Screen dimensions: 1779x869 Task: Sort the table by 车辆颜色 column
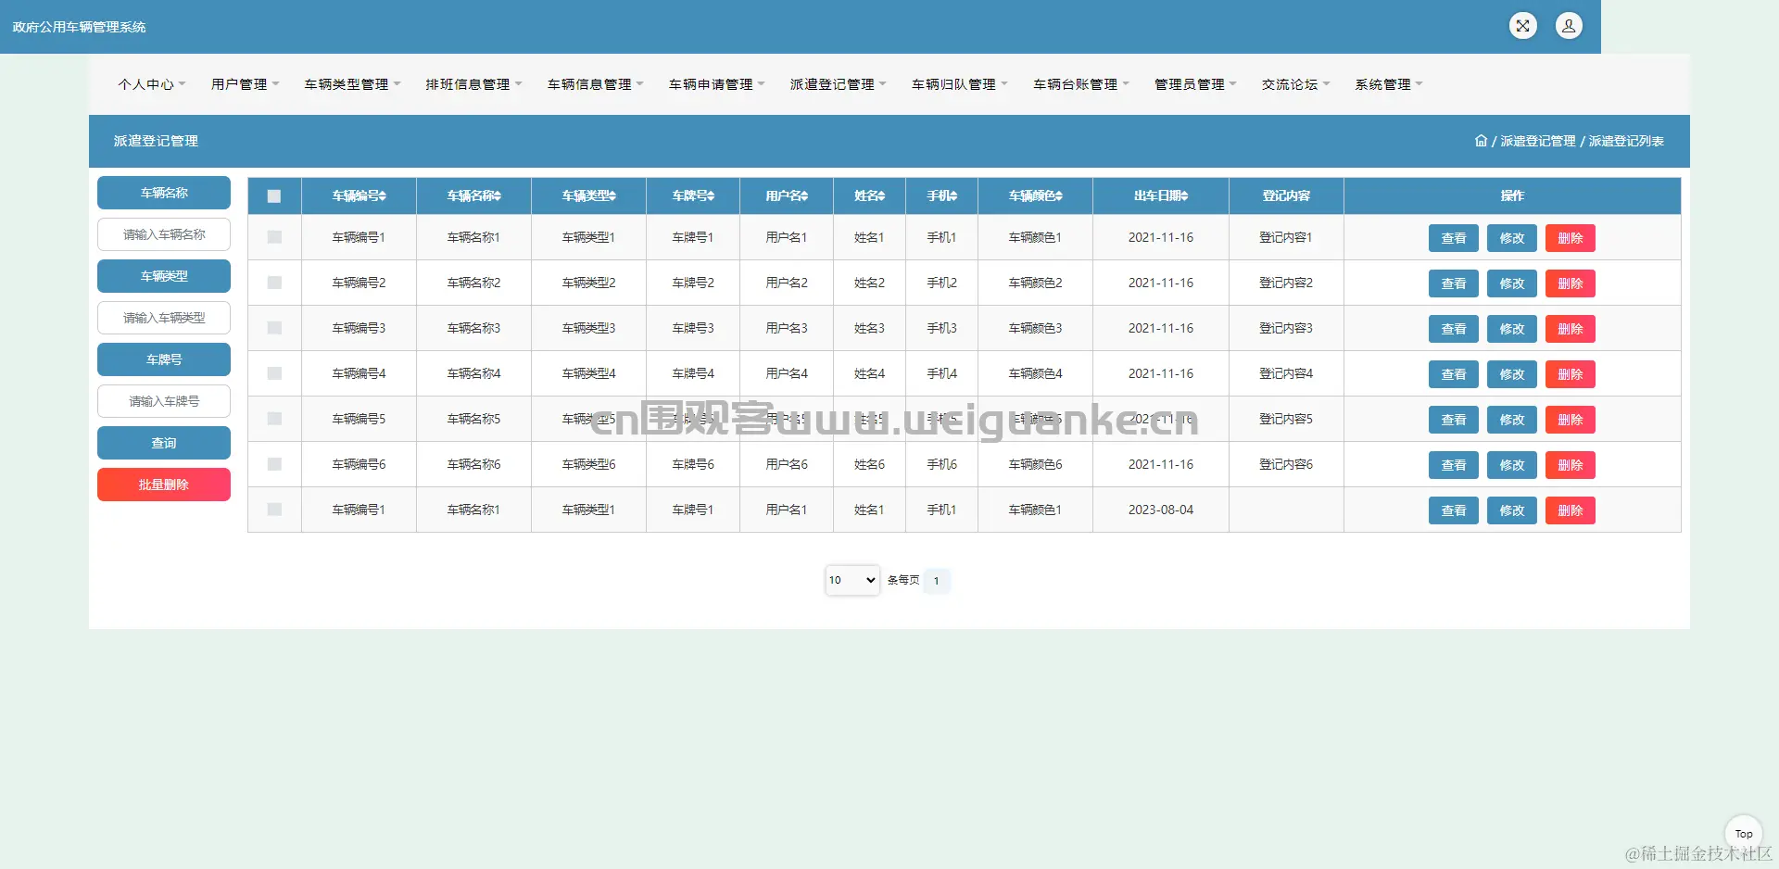click(x=1035, y=195)
